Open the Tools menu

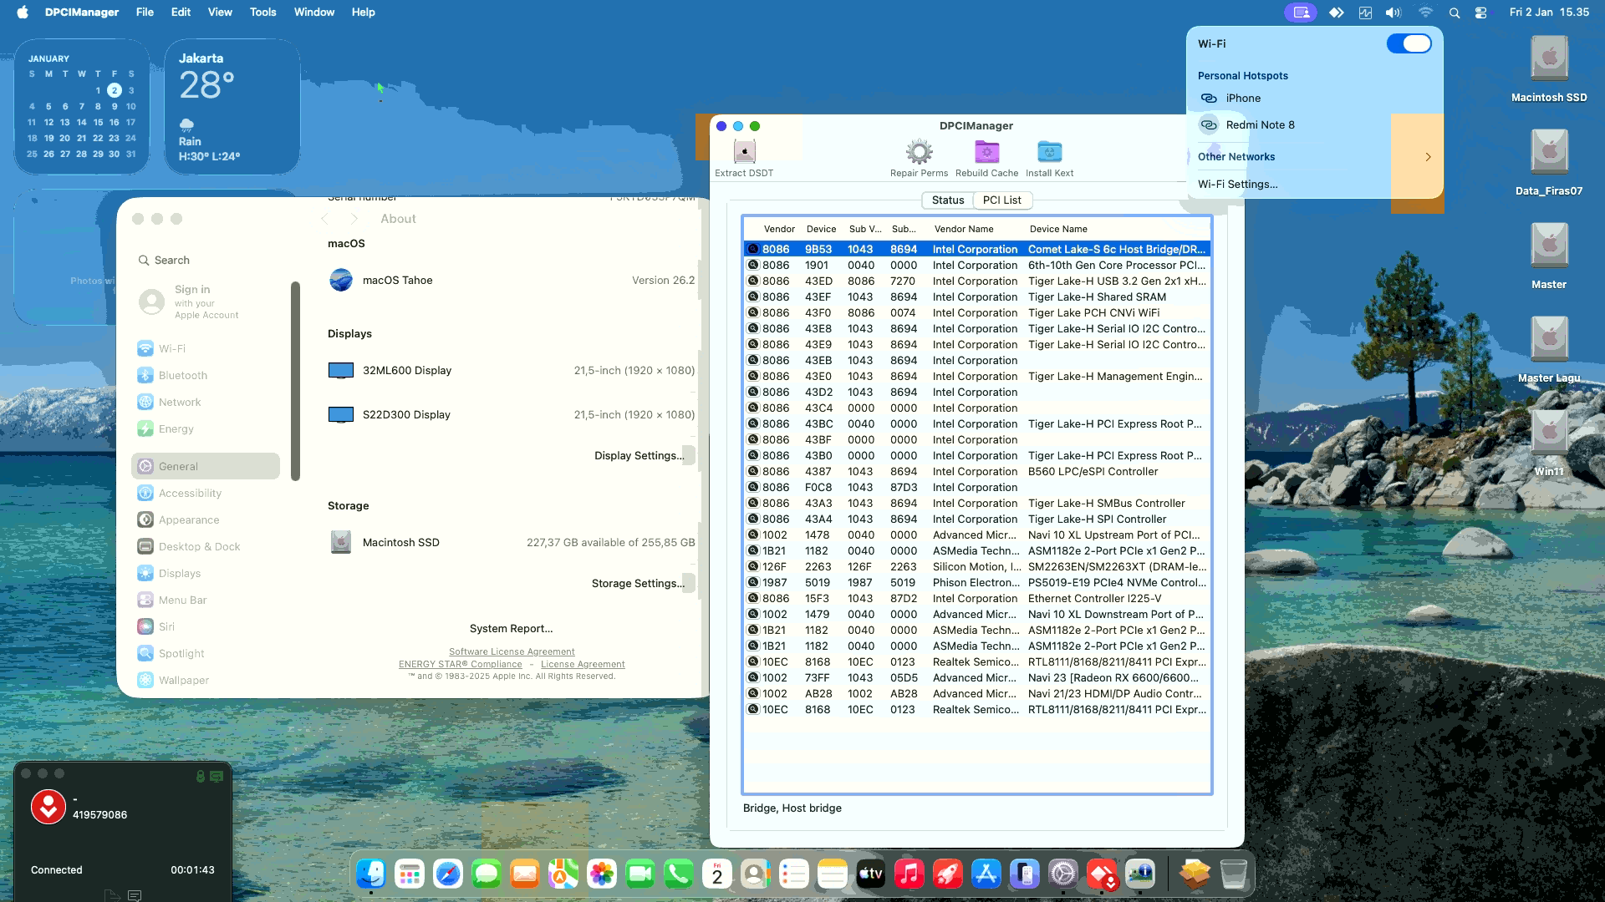pos(263,13)
